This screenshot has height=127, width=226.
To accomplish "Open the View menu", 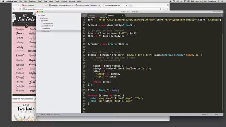I will [46, 1].
